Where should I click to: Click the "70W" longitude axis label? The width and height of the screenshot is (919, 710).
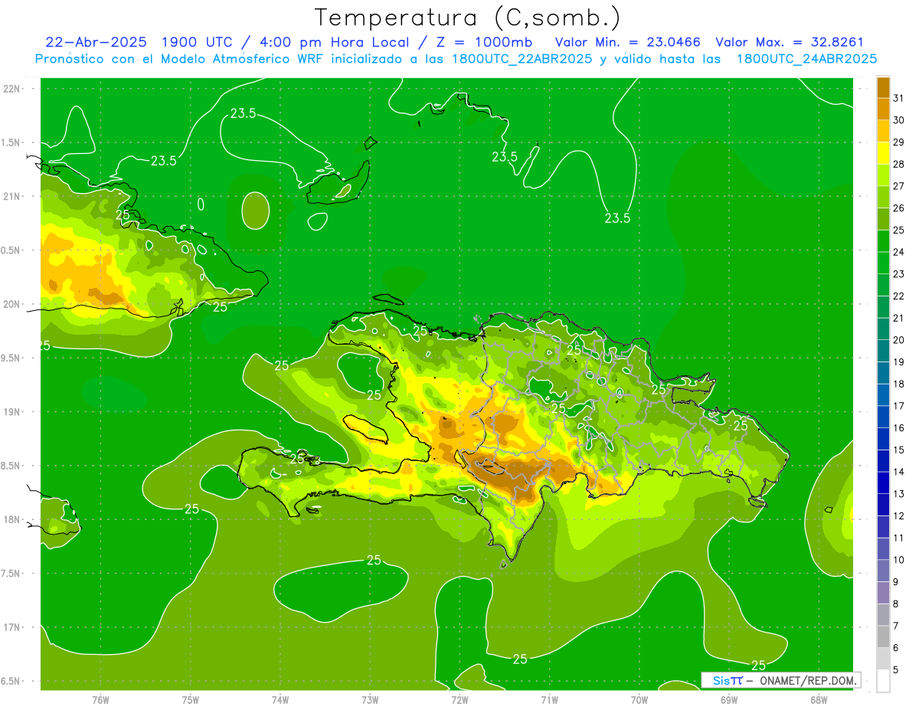[x=639, y=699]
